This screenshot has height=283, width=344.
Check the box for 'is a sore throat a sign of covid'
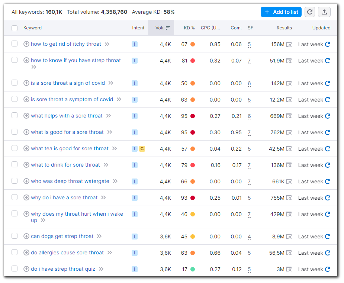[x=15, y=83]
